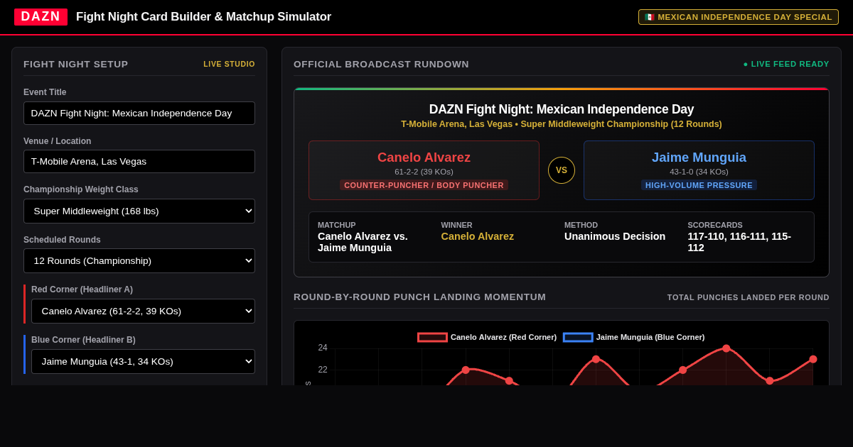Click the HIGH-VOLUME PRESSURE tag
The width and height of the screenshot is (853, 447).
point(699,185)
